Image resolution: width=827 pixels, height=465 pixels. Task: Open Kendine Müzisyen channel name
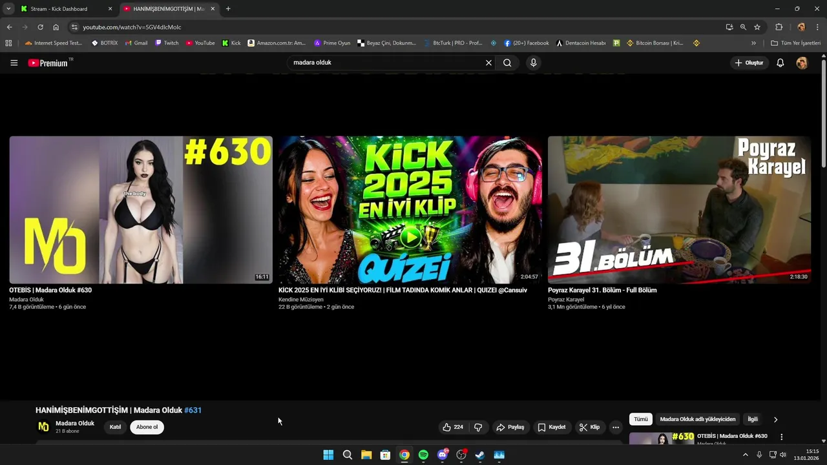[301, 300]
